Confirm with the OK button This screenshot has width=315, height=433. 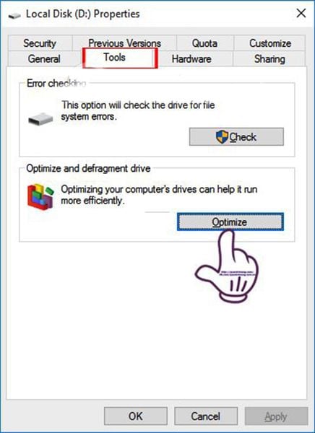click(136, 416)
